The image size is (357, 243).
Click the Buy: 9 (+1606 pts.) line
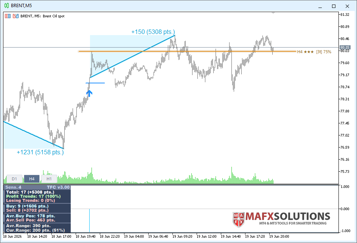point(27,206)
